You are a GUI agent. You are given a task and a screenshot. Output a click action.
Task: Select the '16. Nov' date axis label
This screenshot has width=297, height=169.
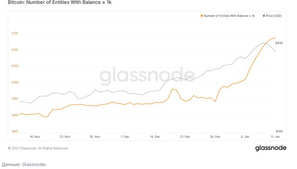(x=34, y=137)
